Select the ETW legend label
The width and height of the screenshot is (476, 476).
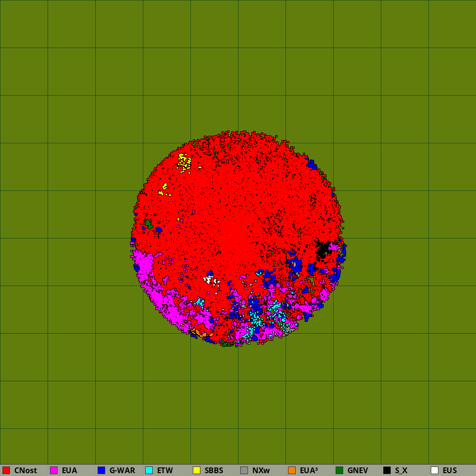click(x=165, y=470)
